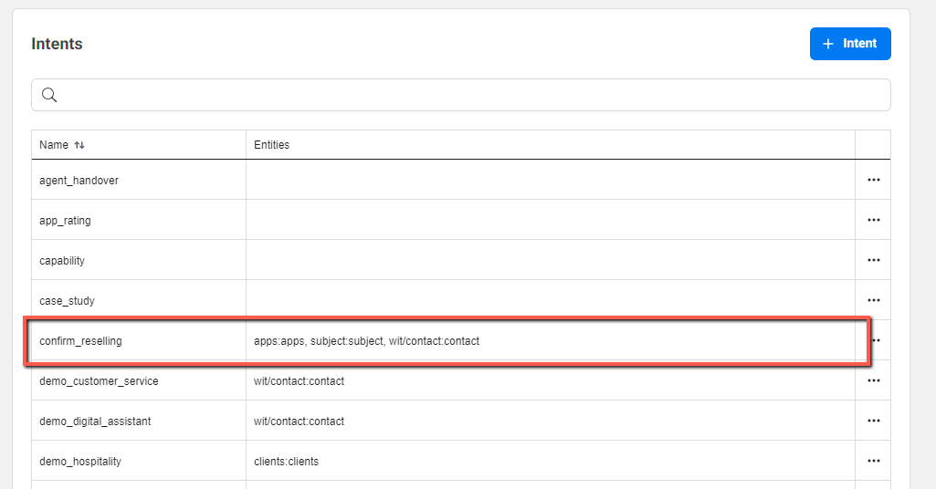Click the + Intent button
This screenshot has width=936, height=489.
(850, 44)
